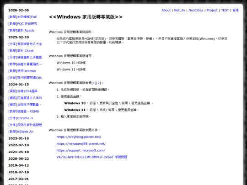Viewport: 247px width, 185px height.
Task: Open the 台灣2024選舉 sidebar article
Action: tap(23, 91)
